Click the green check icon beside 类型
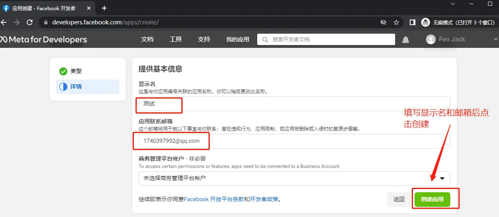The width and height of the screenshot is (499, 217). pos(63,71)
